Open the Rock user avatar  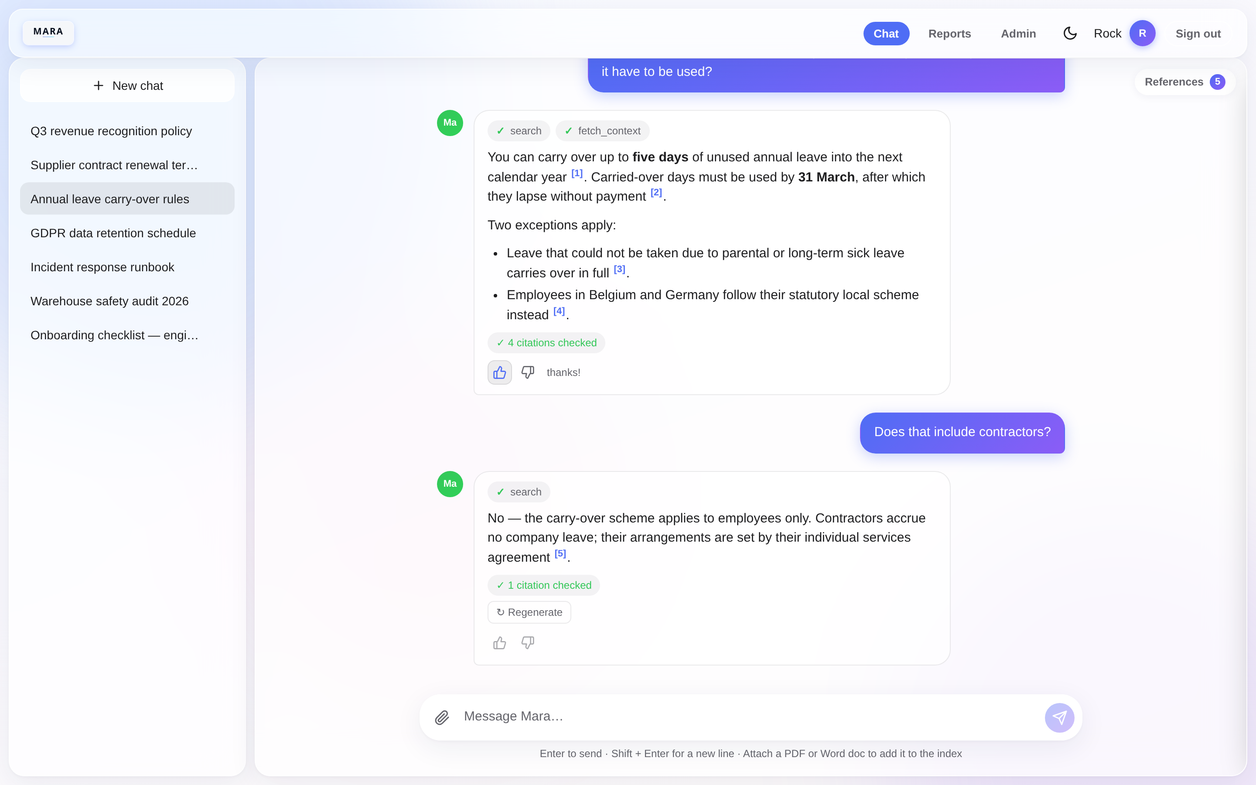click(1142, 33)
